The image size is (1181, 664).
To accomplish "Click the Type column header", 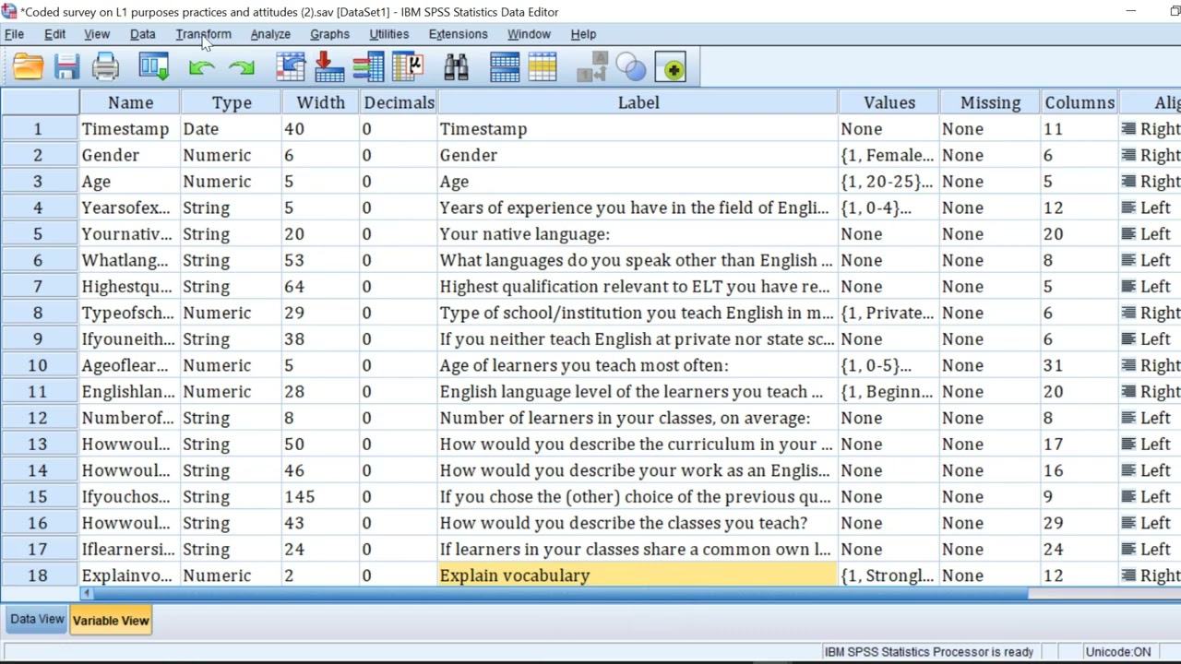I will click(x=232, y=102).
